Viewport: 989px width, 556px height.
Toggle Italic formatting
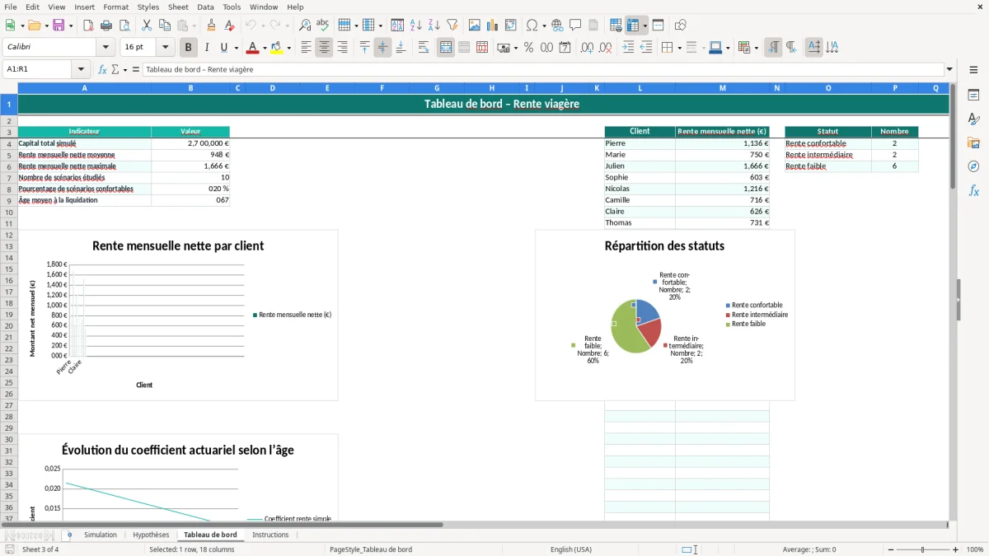206,48
